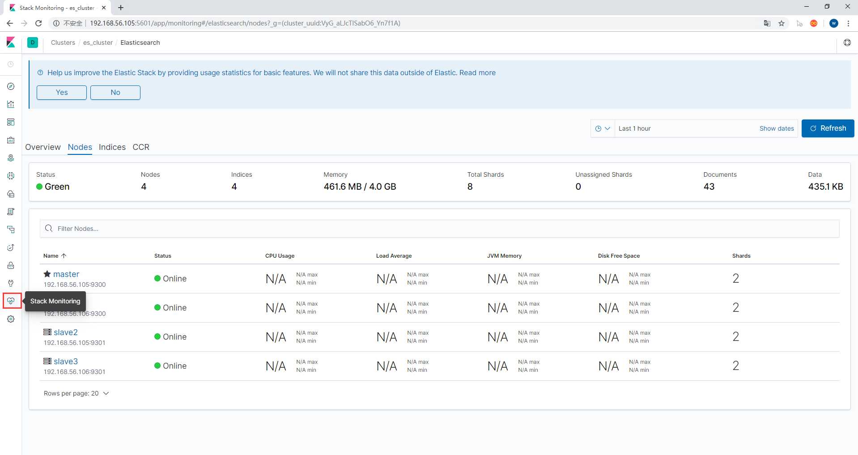Image resolution: width=858 pixels, height=455 pixels.
Task: Sort by the Shards column header
Action: pyautogui.click(x=741, y=256)
